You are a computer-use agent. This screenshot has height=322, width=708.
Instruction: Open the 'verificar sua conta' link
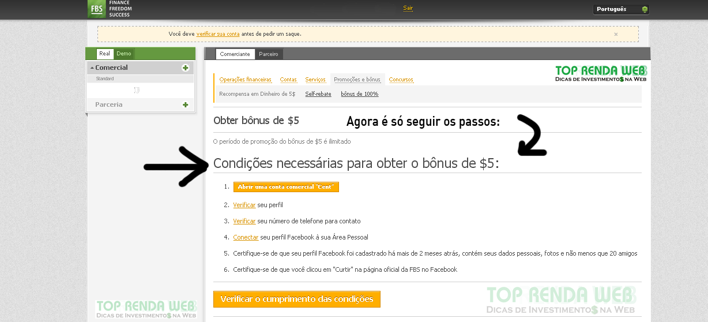pyautogui.click(x=218, y=34)
